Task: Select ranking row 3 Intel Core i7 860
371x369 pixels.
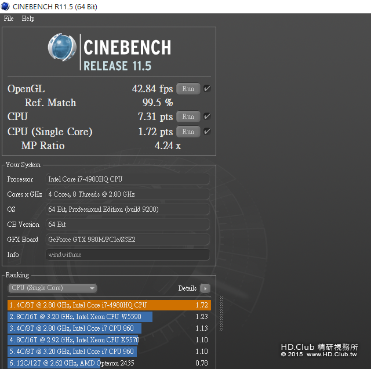Action: (109, 328)
